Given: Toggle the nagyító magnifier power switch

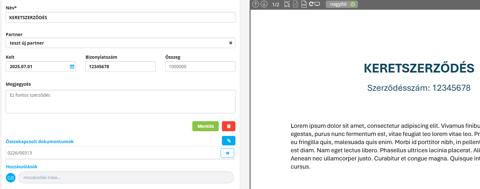Looking at the screenshot, I should tap(353, 4).
